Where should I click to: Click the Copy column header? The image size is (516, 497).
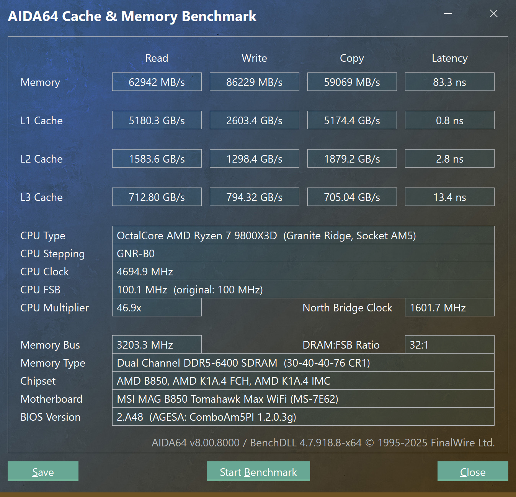[x=352, y=58]
